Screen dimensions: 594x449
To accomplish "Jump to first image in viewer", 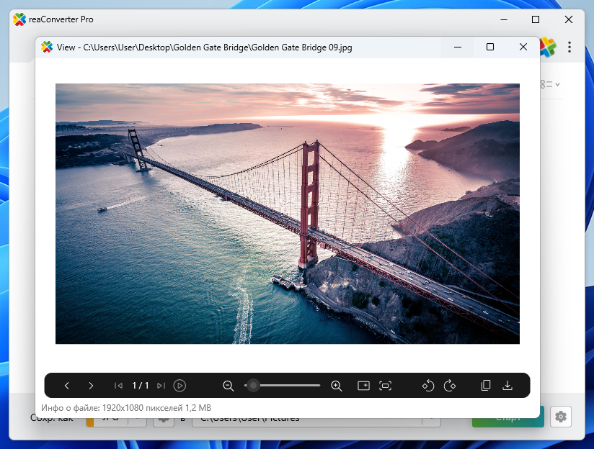I will (x=119, y=386).
